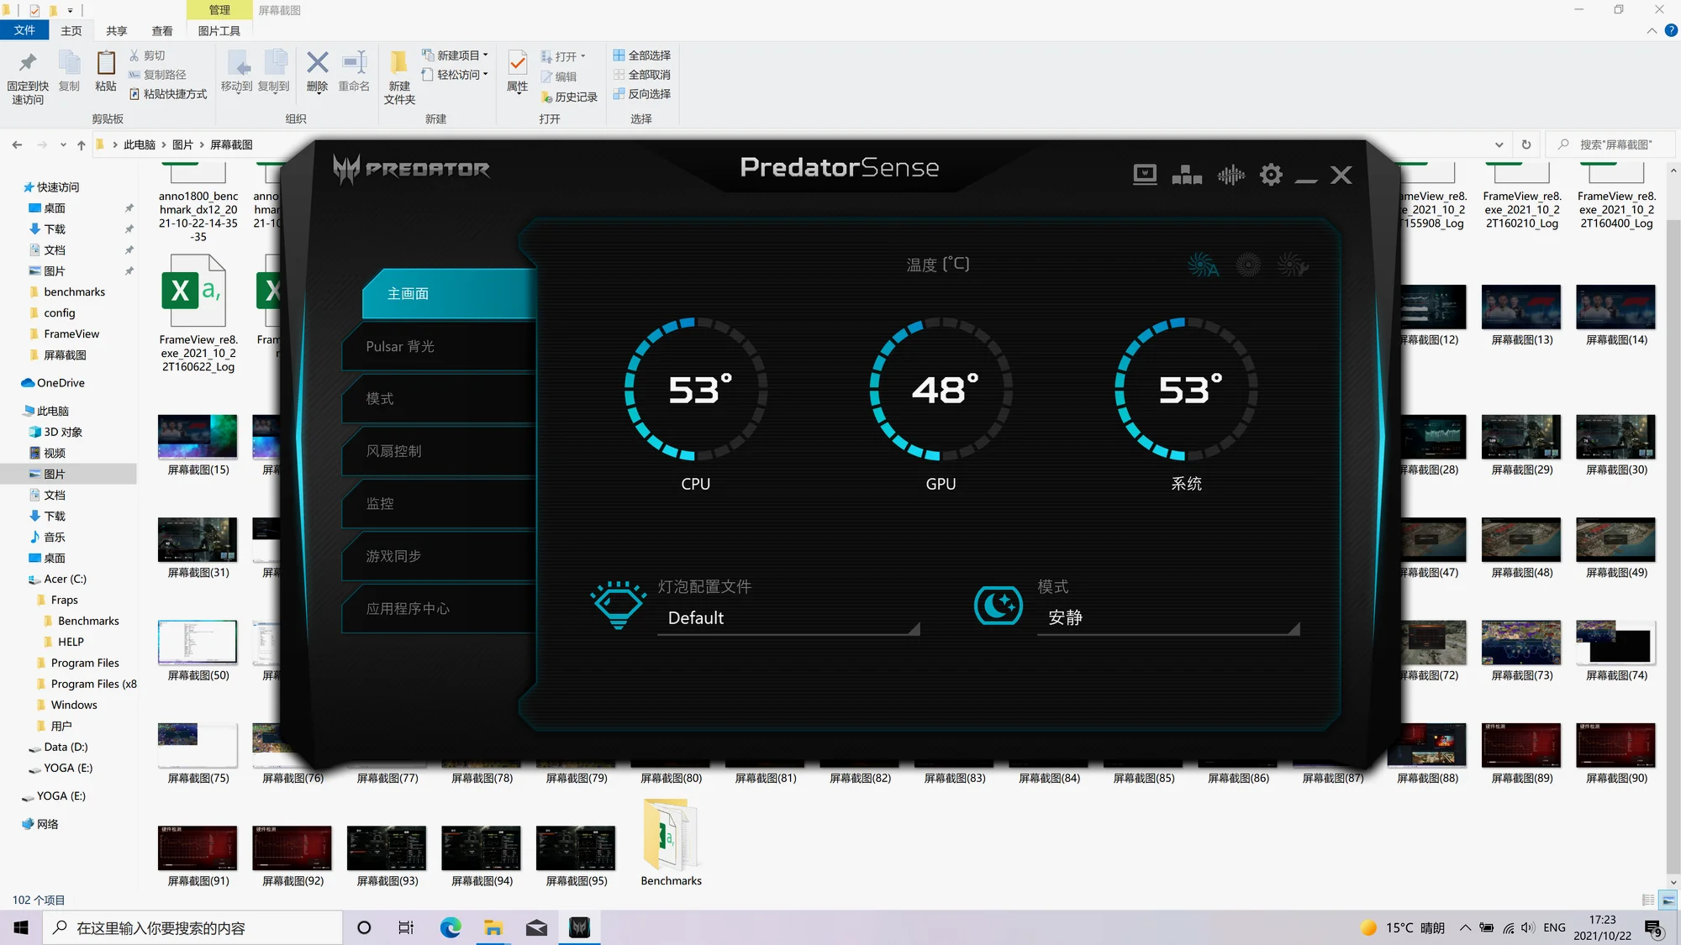Switch to large thumbnails view icon
Image resolution: width=1681 pixels, height=945 pixels.
pyautogui.click(x=1668, y=900)
